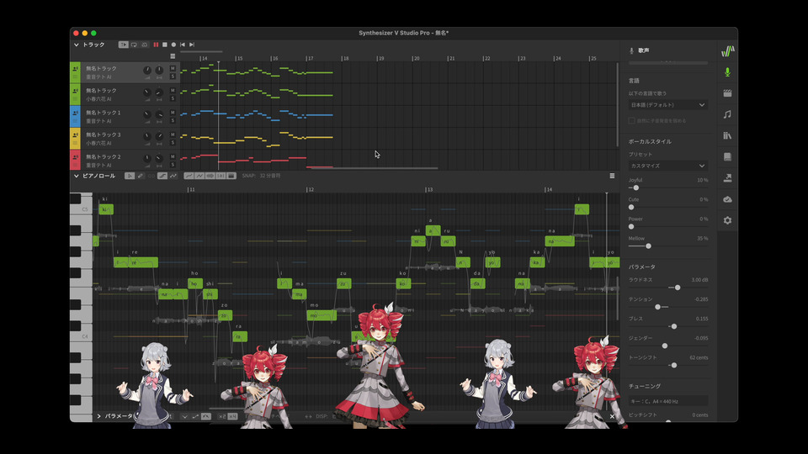Open the render export side panel
Viewport: 808px width, 454px height.
click(727, 177)
